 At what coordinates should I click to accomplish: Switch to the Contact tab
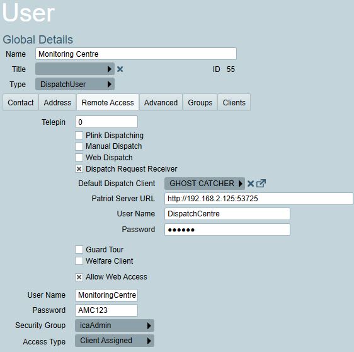21,103
